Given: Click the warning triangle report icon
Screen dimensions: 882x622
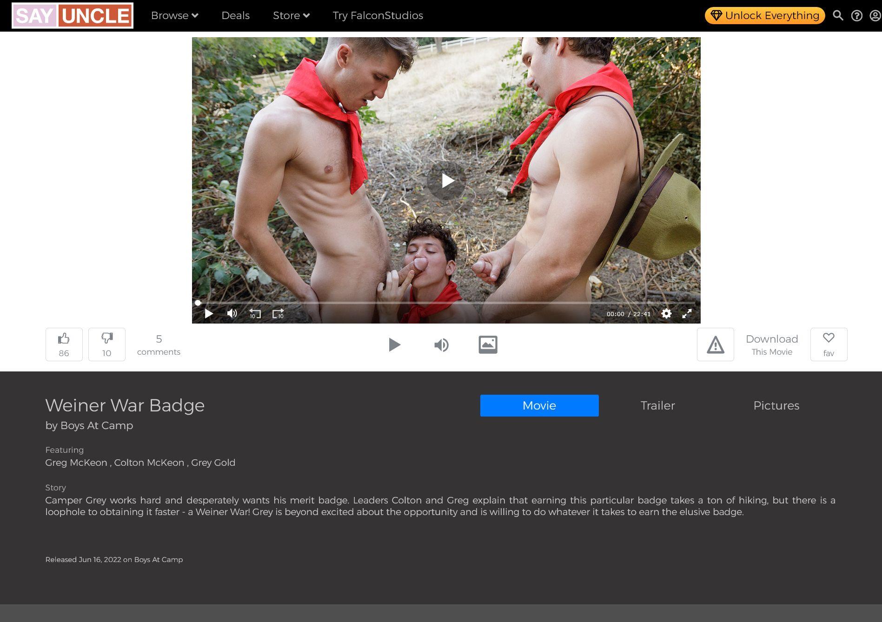Looking at the screenshot, I should [715, 344].
